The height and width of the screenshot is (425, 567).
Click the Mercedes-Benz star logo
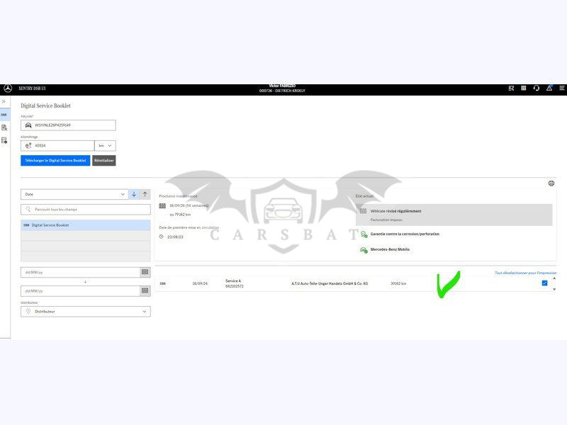(x=8, y=89)
